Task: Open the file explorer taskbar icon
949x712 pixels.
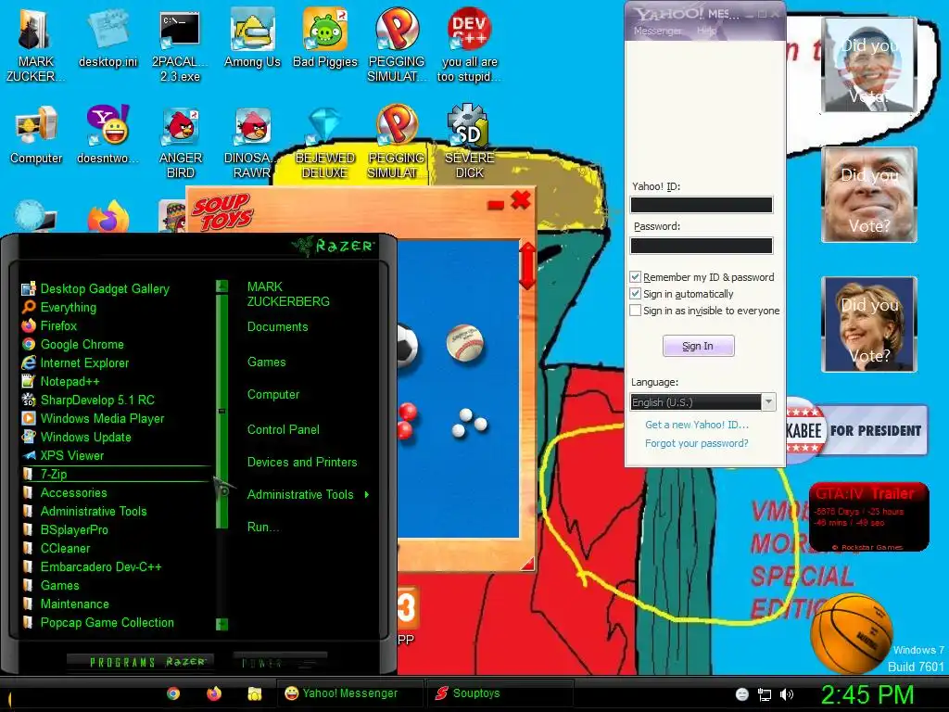Action: point(254,693)
